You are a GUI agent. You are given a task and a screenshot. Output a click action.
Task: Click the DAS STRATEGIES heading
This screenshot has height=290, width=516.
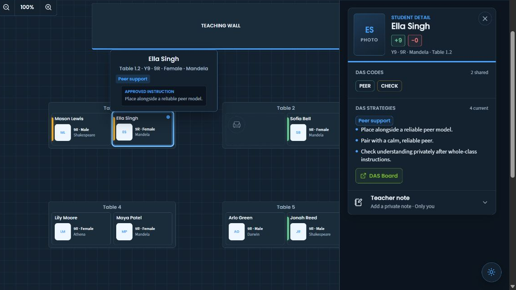coord(375,108)
